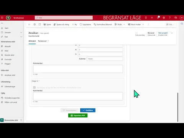The width and height of the screenshot is (184, 138).
Task: Open the user profile avatar
Action: click(x=181, y=18)
